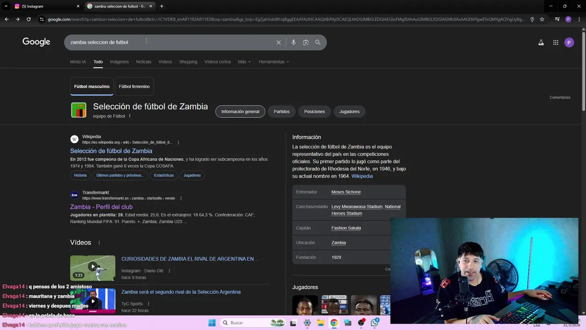Select Fútbol femenino toggle
Screen dimensions: 586x330
pyautogui.click(x=134, y=86)
